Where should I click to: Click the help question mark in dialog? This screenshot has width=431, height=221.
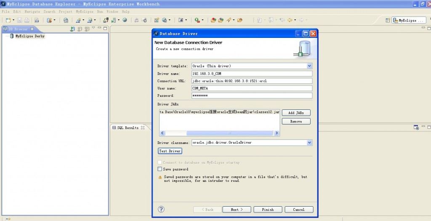(x=161, y=209)
